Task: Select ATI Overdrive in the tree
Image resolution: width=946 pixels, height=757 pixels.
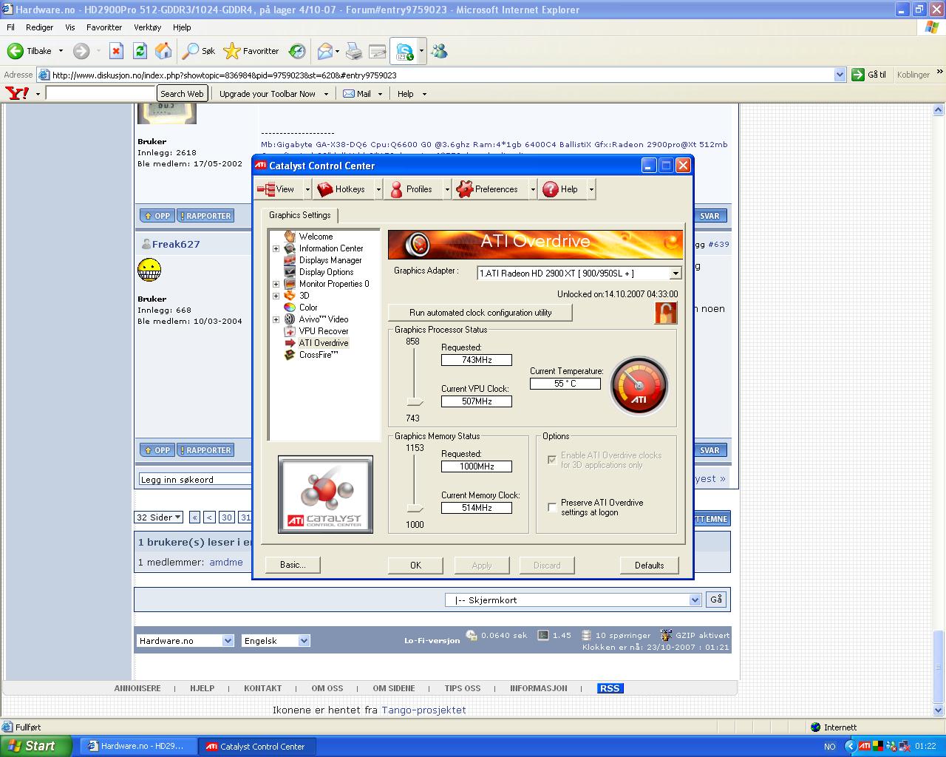Action: pyautogui.click(x=324, y=343)
